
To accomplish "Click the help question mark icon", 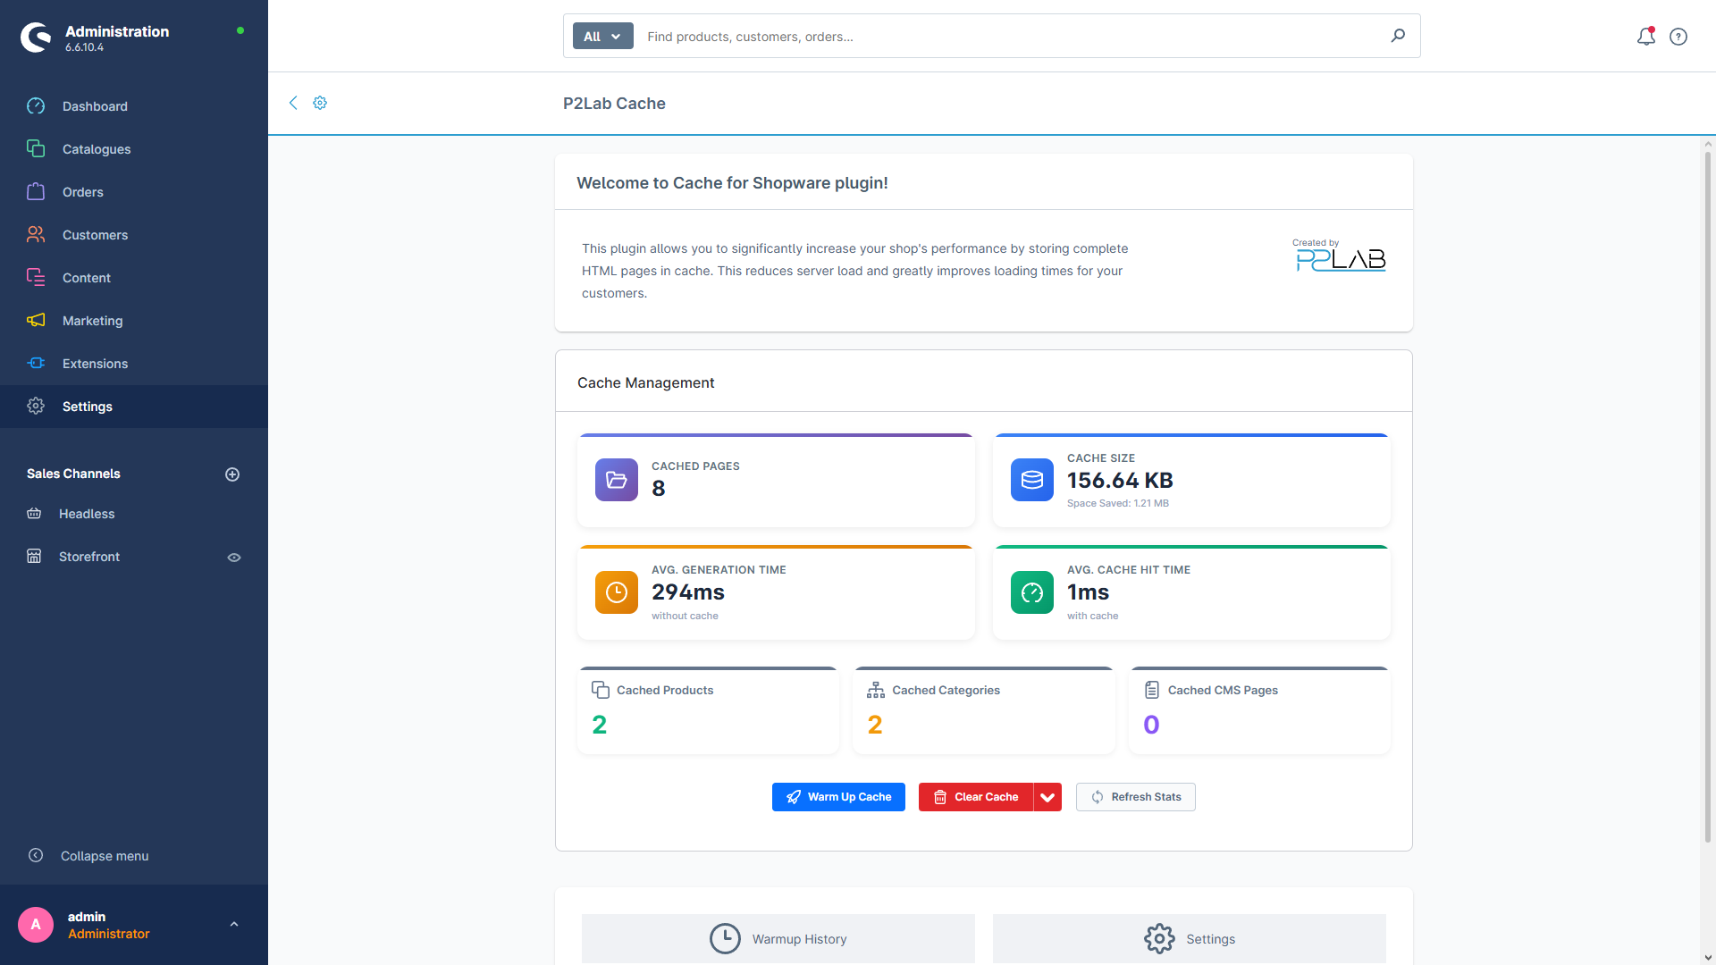I will [1678, 37].
